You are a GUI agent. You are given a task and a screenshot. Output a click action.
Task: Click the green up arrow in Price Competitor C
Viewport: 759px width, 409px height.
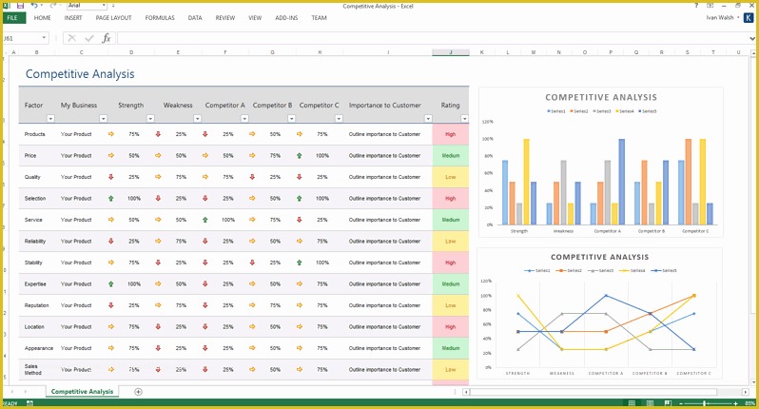pyautogui.click(x=300, y=156)
